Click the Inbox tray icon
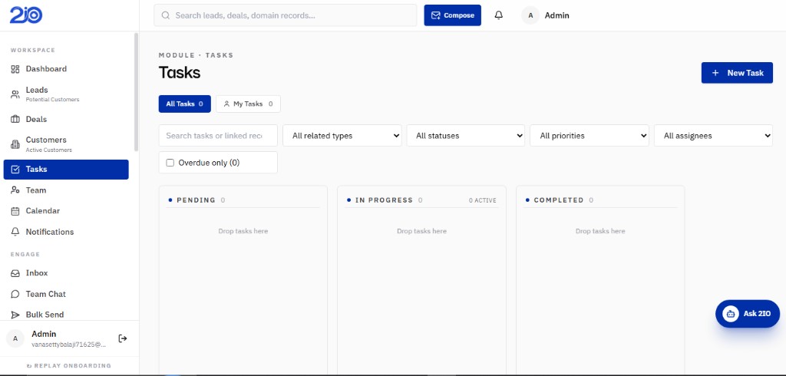 [15, 273]
